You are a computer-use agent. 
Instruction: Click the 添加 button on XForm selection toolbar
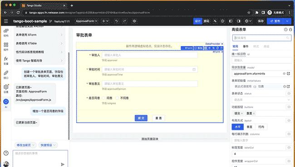198,48
